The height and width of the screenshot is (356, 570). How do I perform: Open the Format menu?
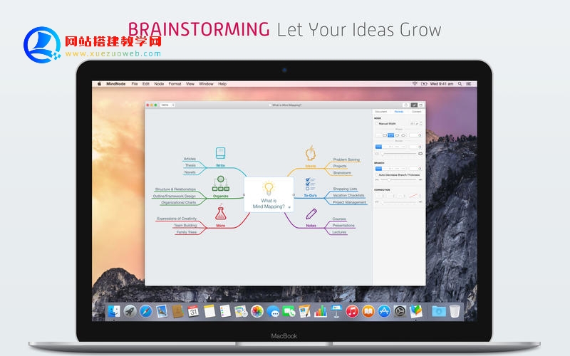tap(175, 84)
